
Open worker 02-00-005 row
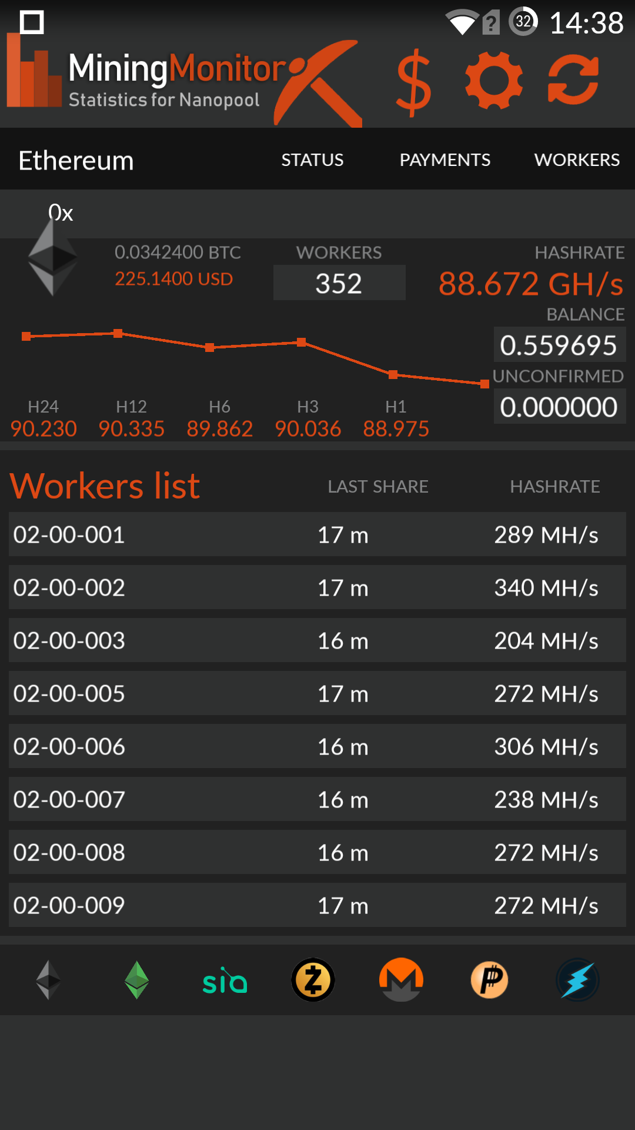(x=317, y=693)
